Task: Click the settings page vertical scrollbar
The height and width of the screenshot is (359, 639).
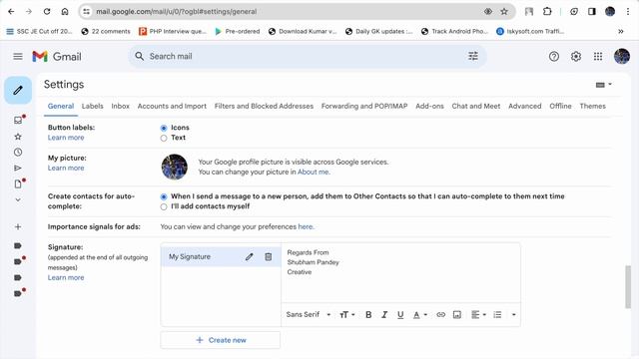Action: pyautogui.click(x=628, y=287)
